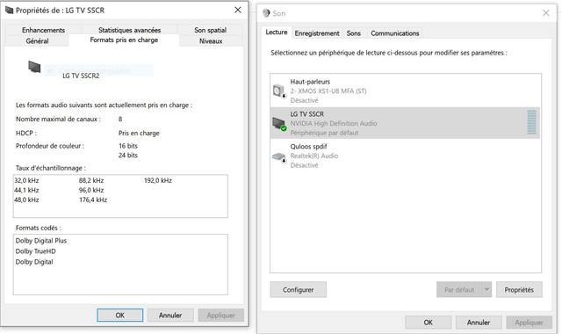Click the Quloos spdif device icon

tap(279, 157)
